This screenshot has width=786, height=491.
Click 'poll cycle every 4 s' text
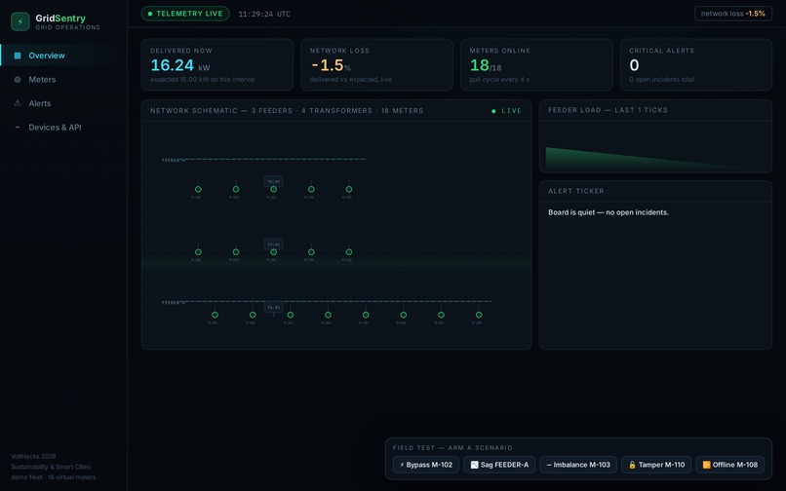pos(499,79)
